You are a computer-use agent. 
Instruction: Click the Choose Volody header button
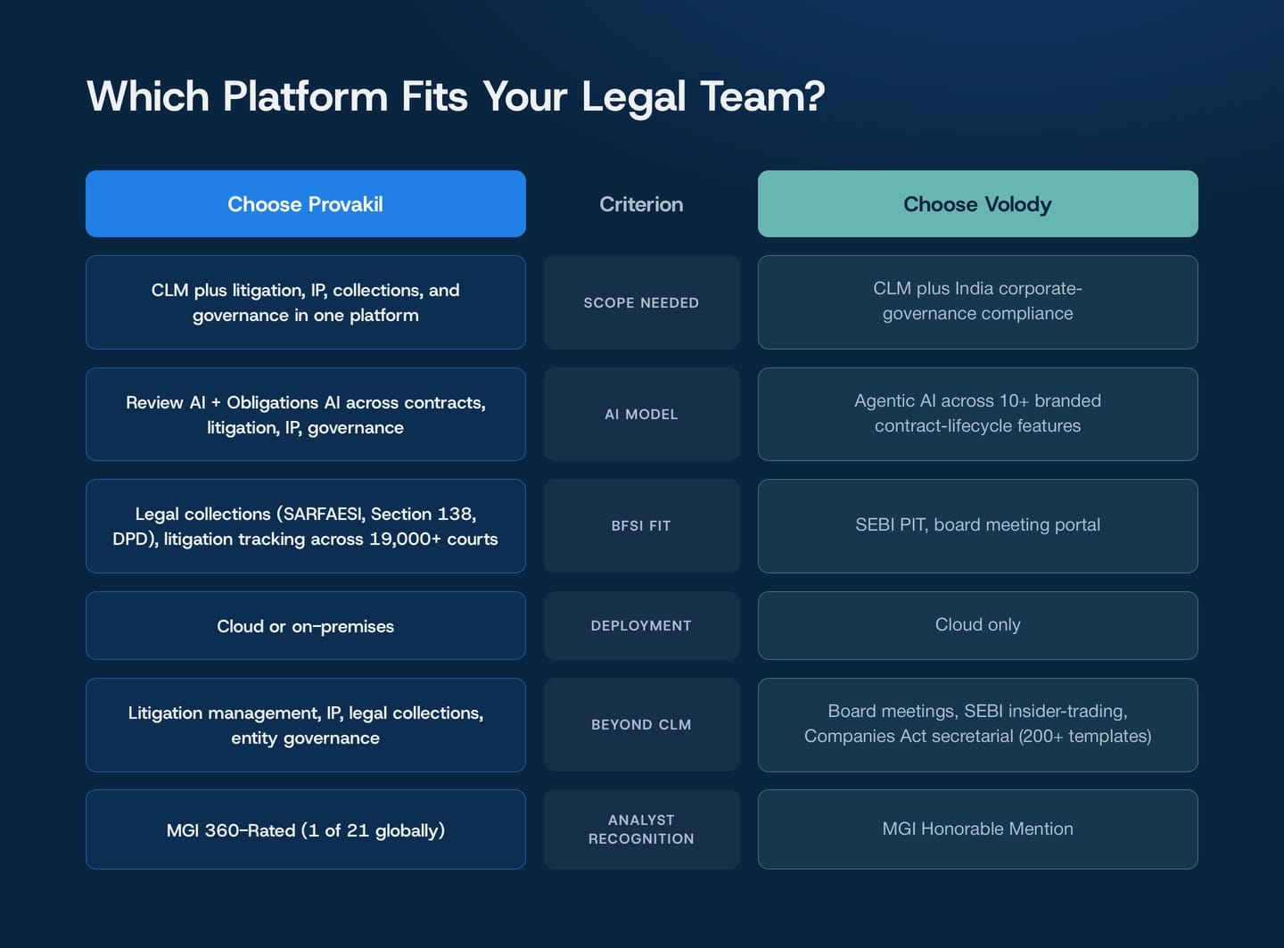tap(978, 203)
